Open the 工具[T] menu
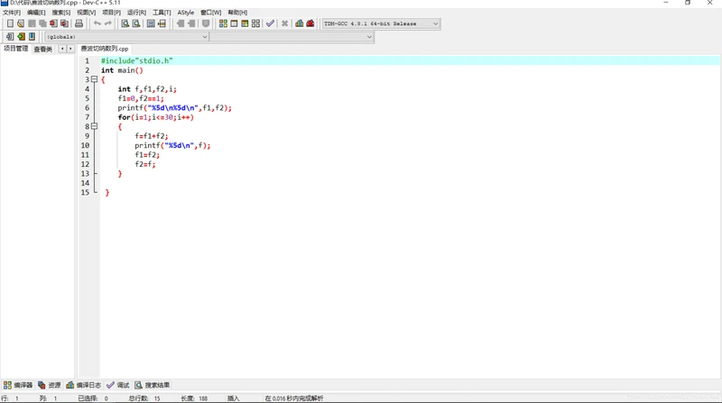This screenshot has width=722, height=403. point(162,13)
